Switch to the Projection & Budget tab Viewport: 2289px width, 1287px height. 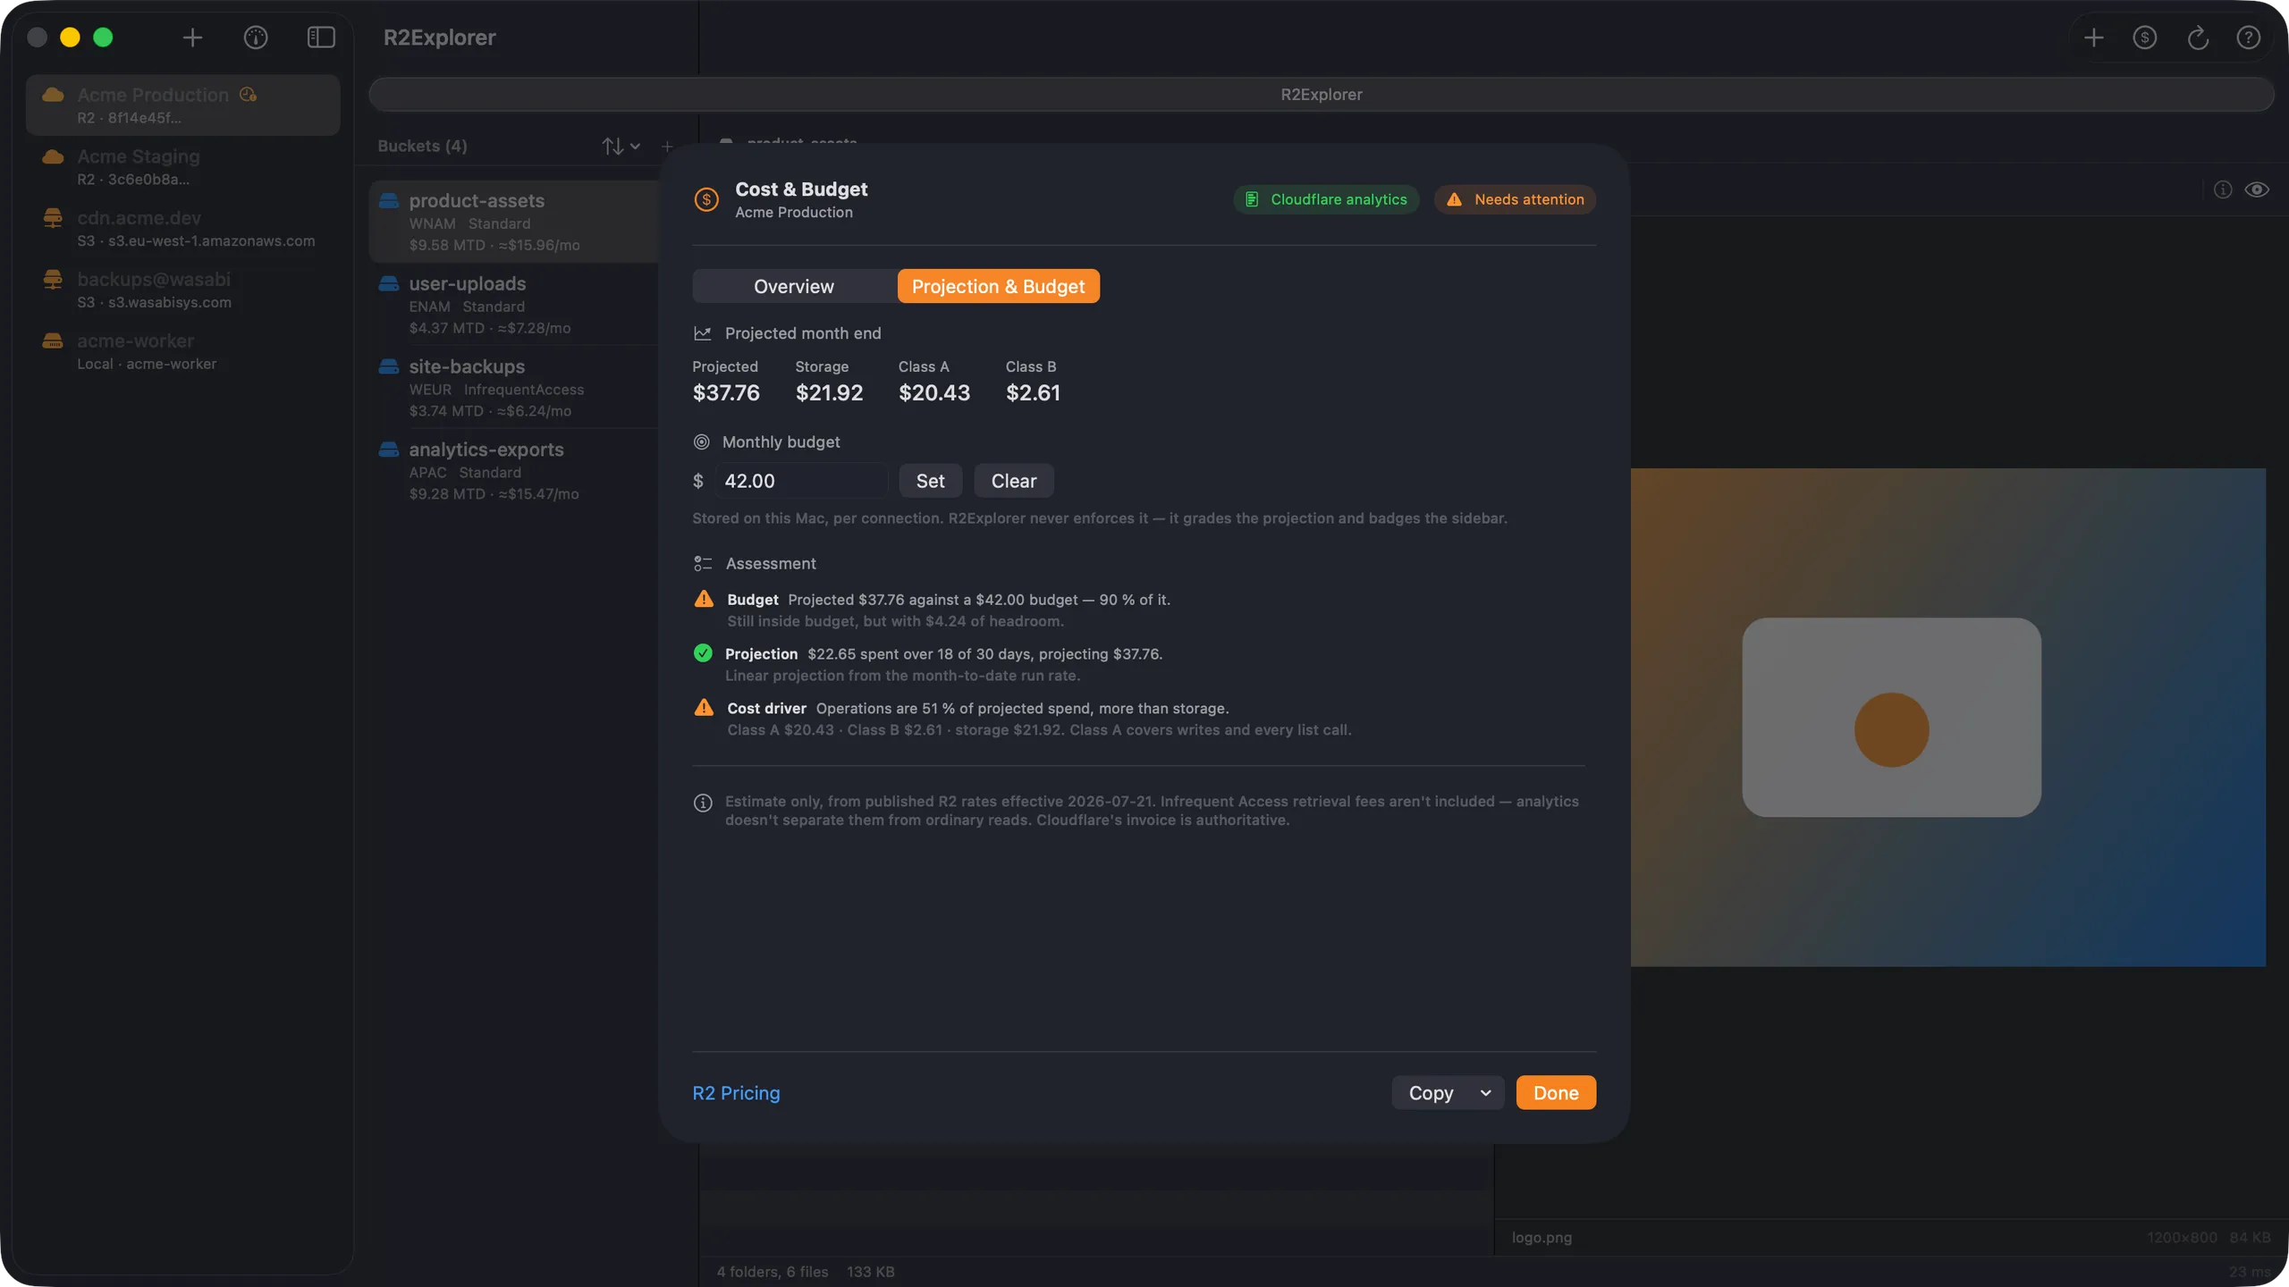998,286
